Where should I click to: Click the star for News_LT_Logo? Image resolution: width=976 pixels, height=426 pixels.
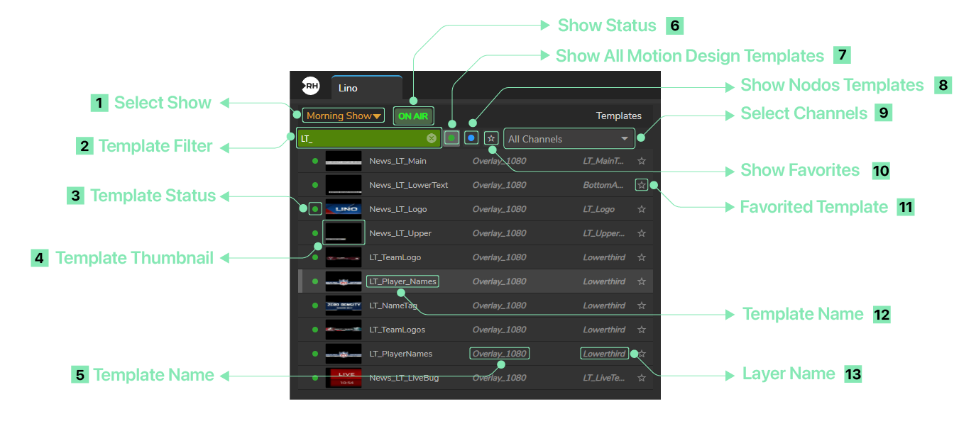[642, 209]
